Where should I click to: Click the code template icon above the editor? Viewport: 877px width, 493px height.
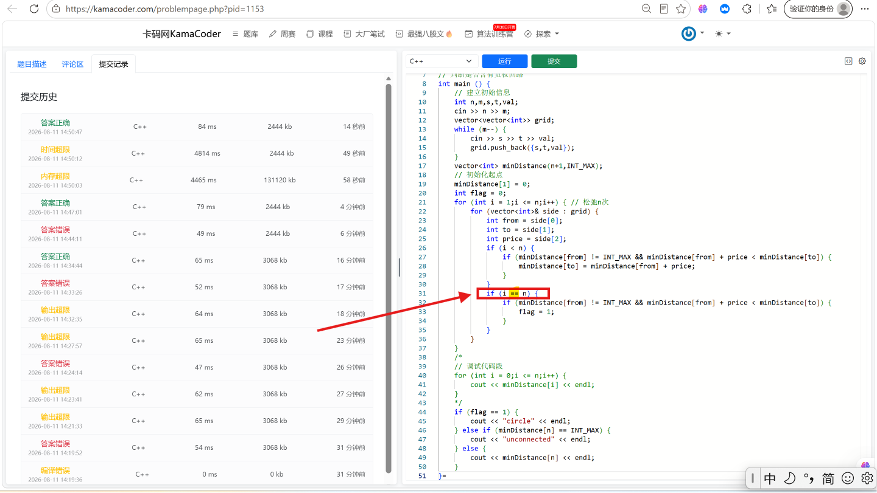click(x=848, y=61)
